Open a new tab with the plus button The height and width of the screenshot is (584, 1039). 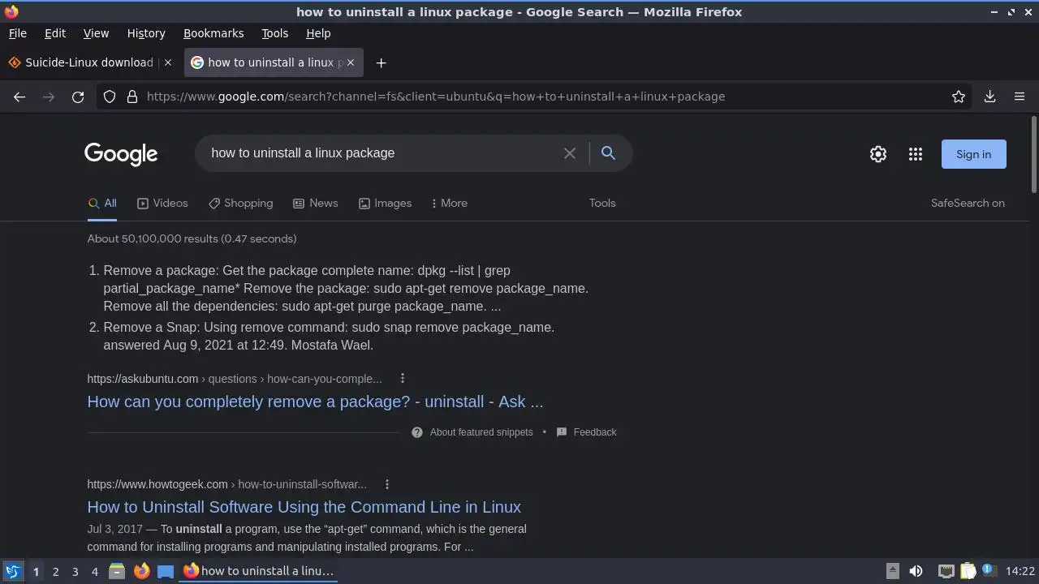[x=381, y=62]
